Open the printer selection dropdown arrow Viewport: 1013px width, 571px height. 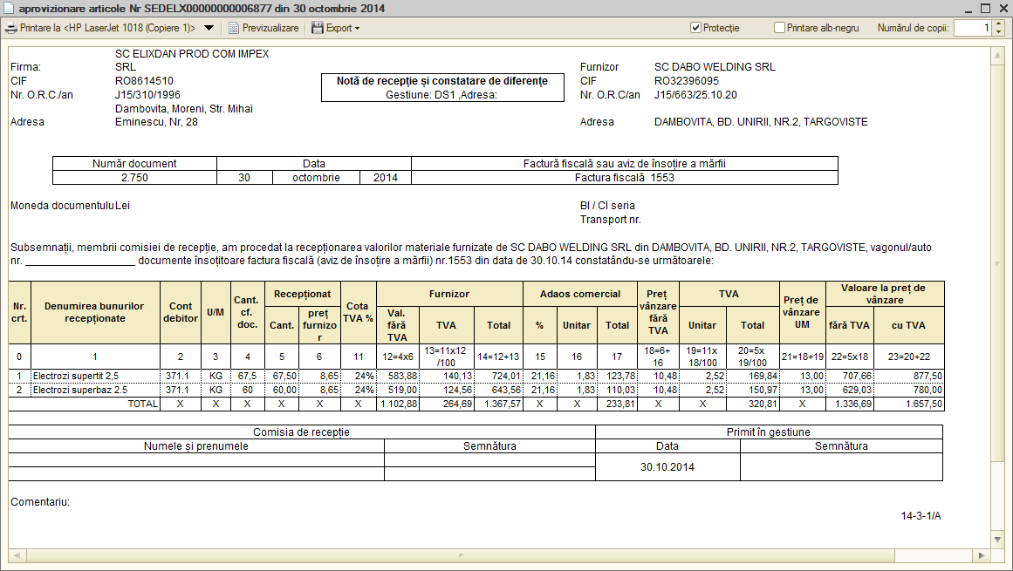click(x=209, y=29)
